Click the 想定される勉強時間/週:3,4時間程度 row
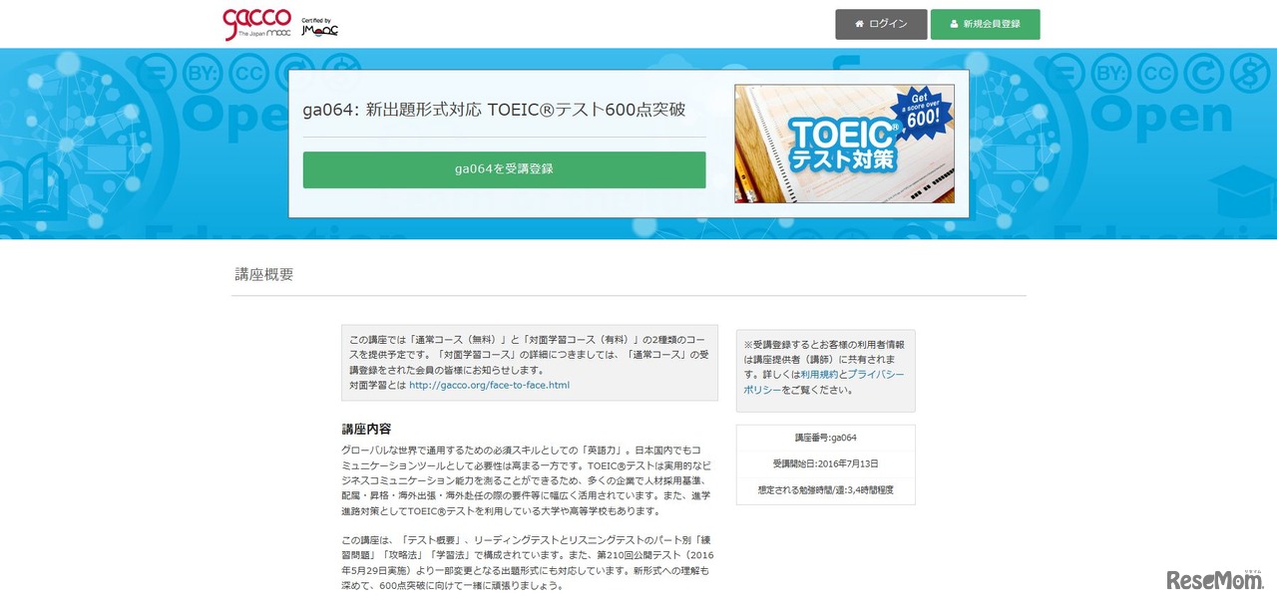 point(825,490)
